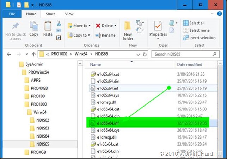Switch to the Home ribbon tab
The image size is (227, 159).
point(31,14)
